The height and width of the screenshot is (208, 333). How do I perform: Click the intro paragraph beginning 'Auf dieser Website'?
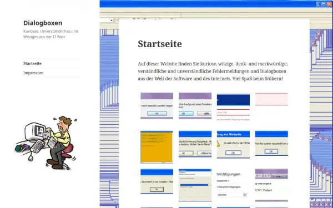point(213,71)
